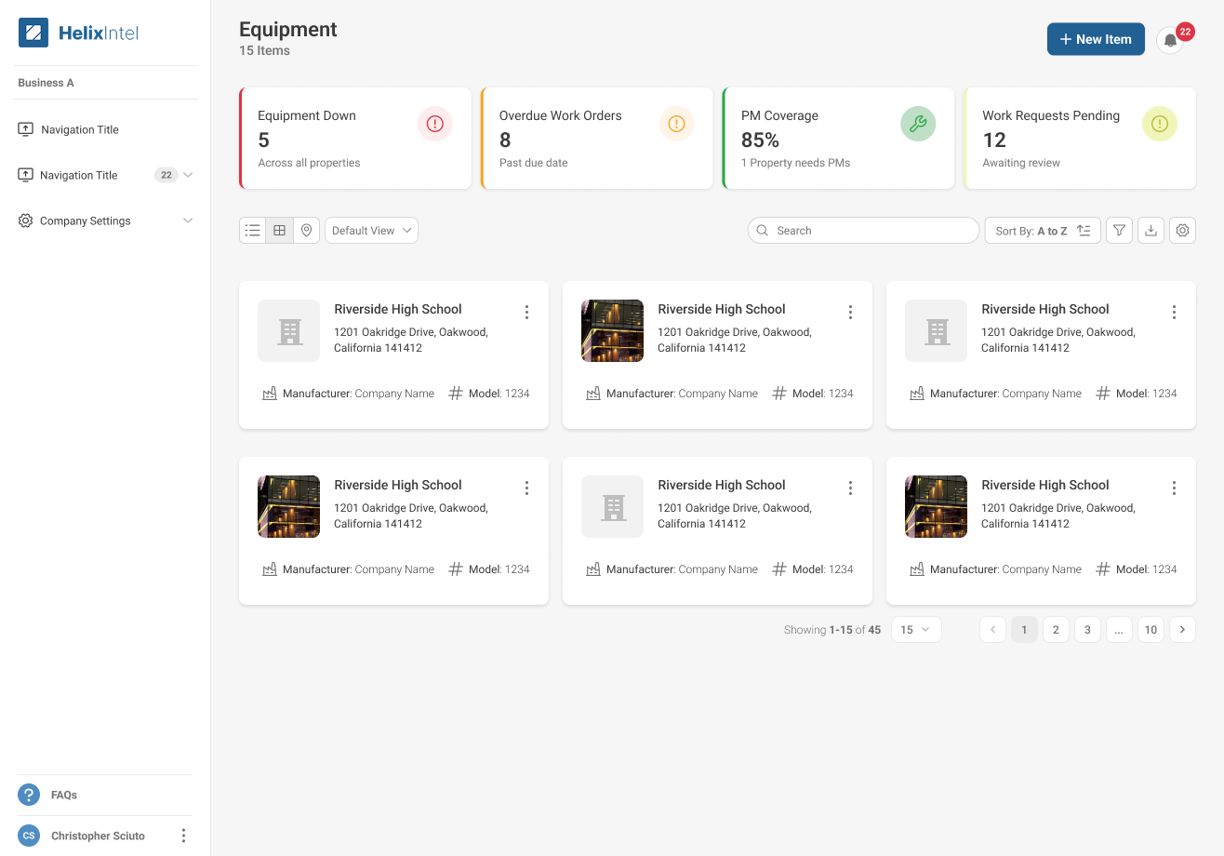The image size is (1224, 856).
Task: Go to the next page arrow
Action: click(x=1182, y=630)
